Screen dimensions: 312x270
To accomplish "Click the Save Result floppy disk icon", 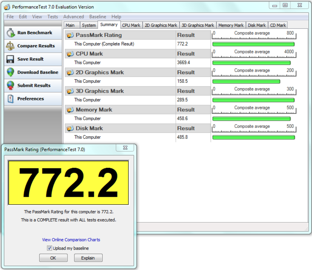I will point(10,59).
